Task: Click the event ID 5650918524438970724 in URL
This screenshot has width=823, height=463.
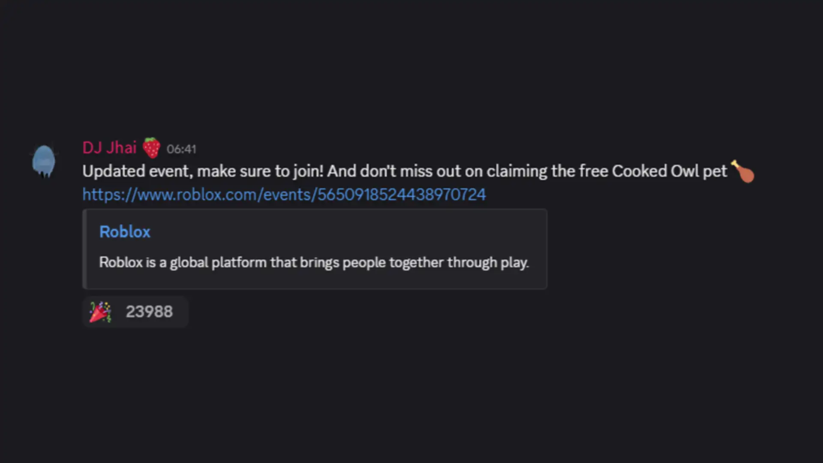Action: (401, 195)
